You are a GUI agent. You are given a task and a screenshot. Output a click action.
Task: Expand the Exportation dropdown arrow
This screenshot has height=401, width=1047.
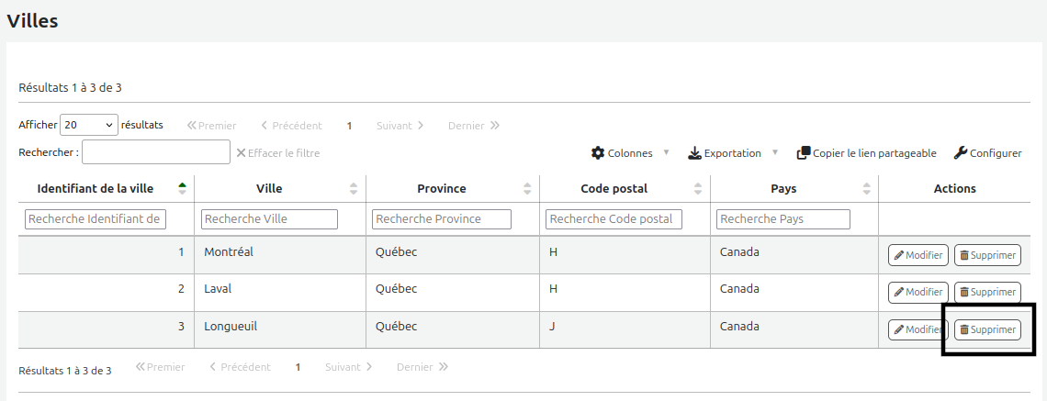[775, 153]
